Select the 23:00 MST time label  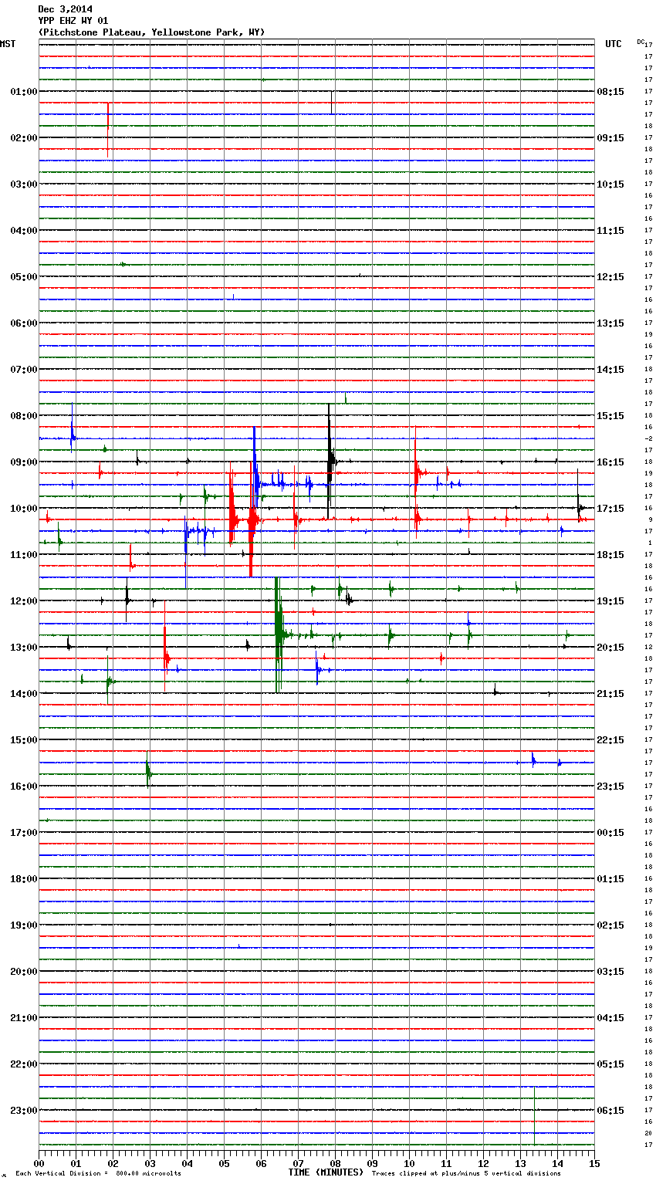24,1111
